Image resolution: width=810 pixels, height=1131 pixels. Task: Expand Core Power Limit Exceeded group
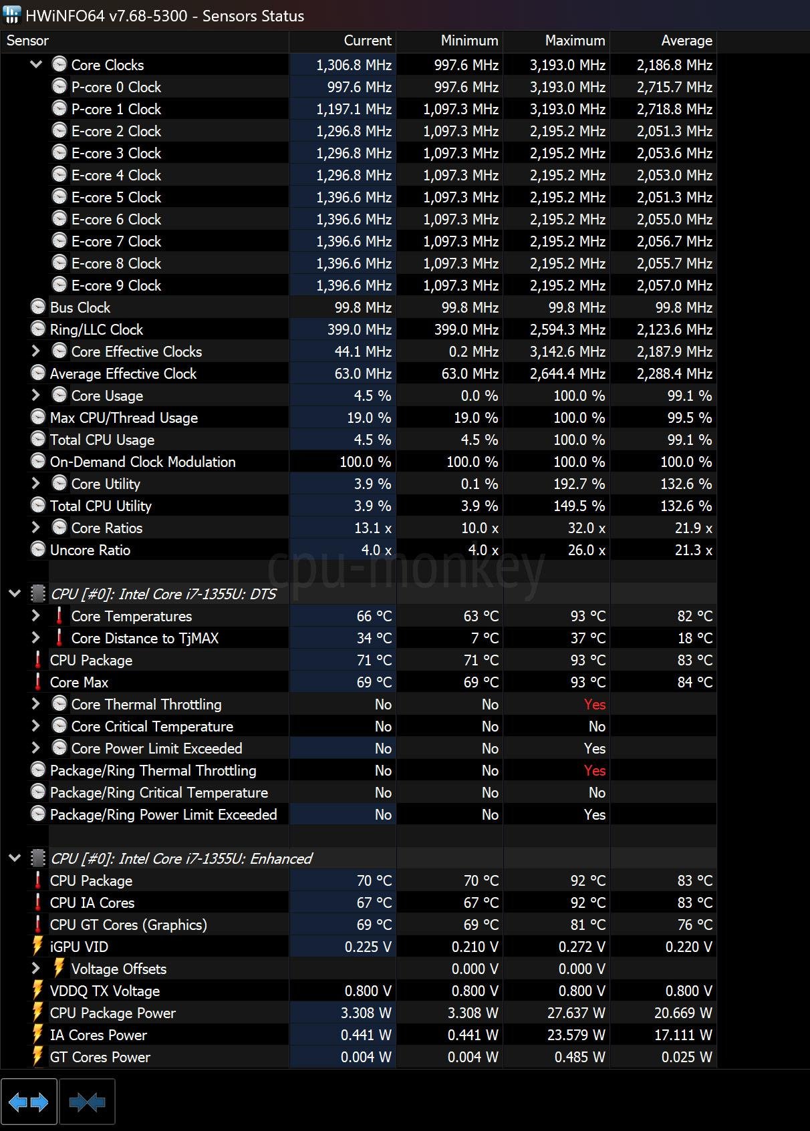[36, 748]
